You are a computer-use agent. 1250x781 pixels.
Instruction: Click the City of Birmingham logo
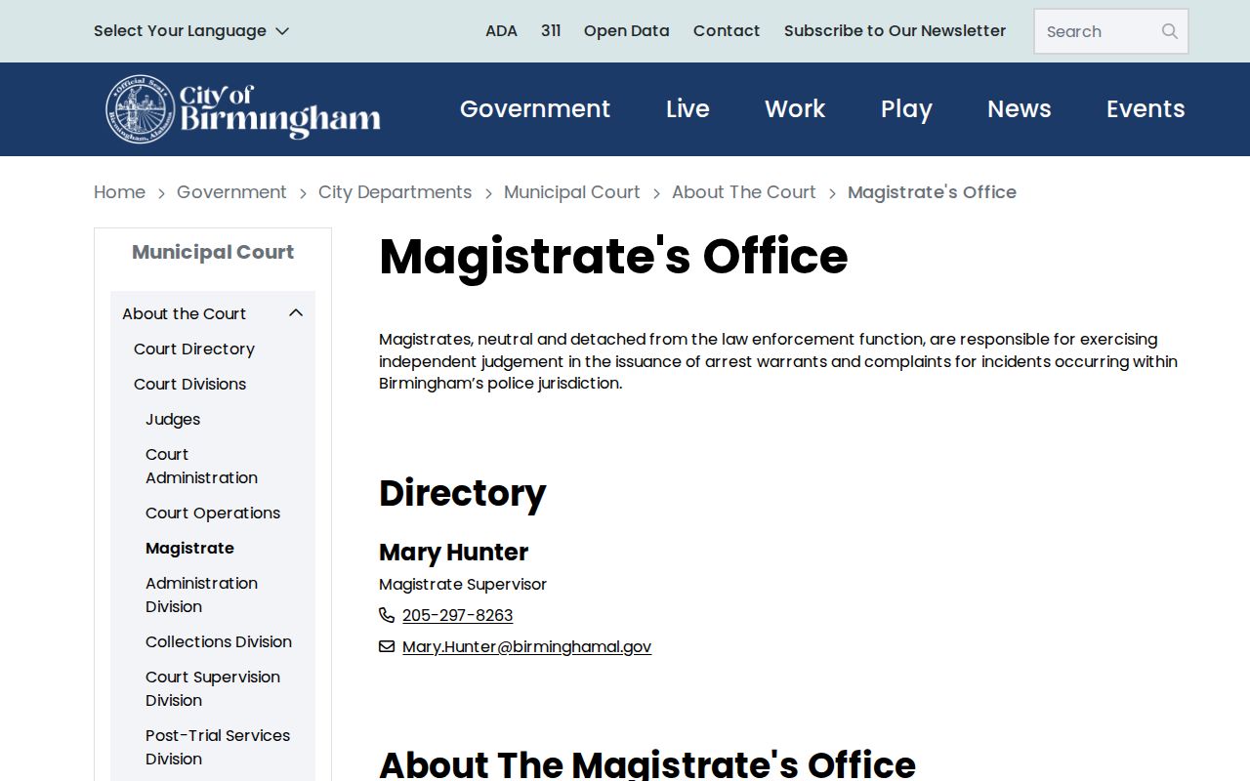tap(243, 108)
